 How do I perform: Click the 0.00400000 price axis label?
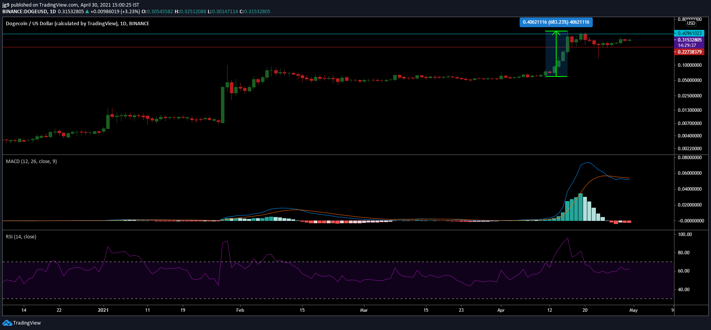[690, 136]
